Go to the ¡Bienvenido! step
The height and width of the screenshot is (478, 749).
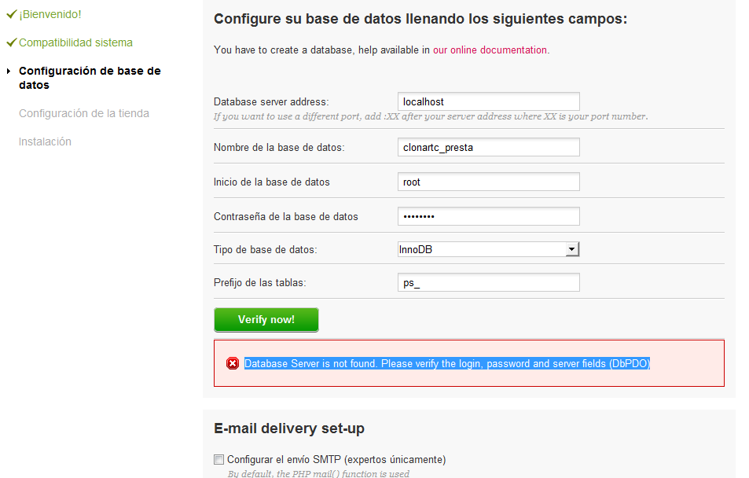(50, 14)
